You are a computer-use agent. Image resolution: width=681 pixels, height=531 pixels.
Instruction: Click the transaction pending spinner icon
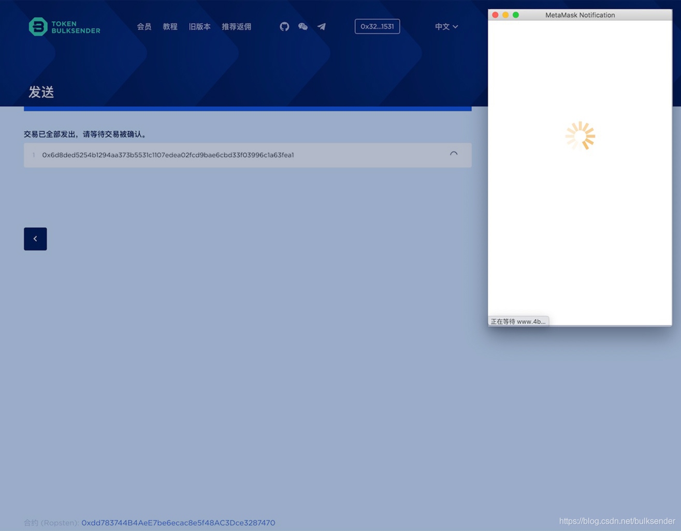[x=454, y=155]
